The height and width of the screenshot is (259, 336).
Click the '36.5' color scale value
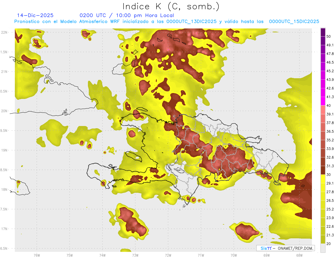[330, 131]
